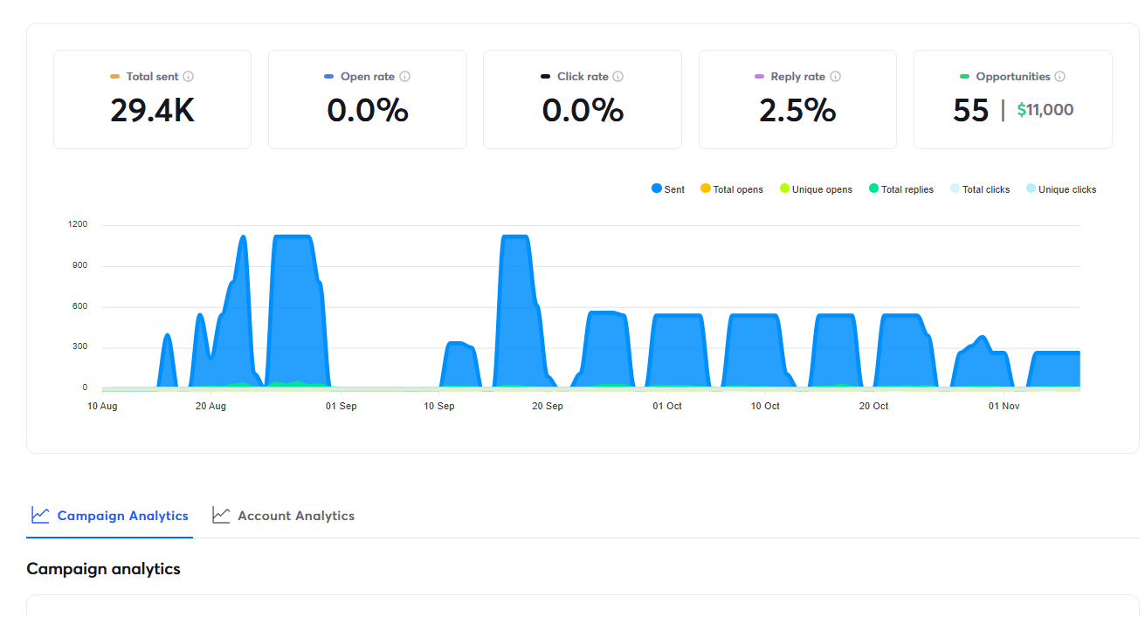Viewport: 1145px width, 617px height.
Task: Click the 01 Oct label on chart axis
Action: pyautogui.click(x=667, y=406)
